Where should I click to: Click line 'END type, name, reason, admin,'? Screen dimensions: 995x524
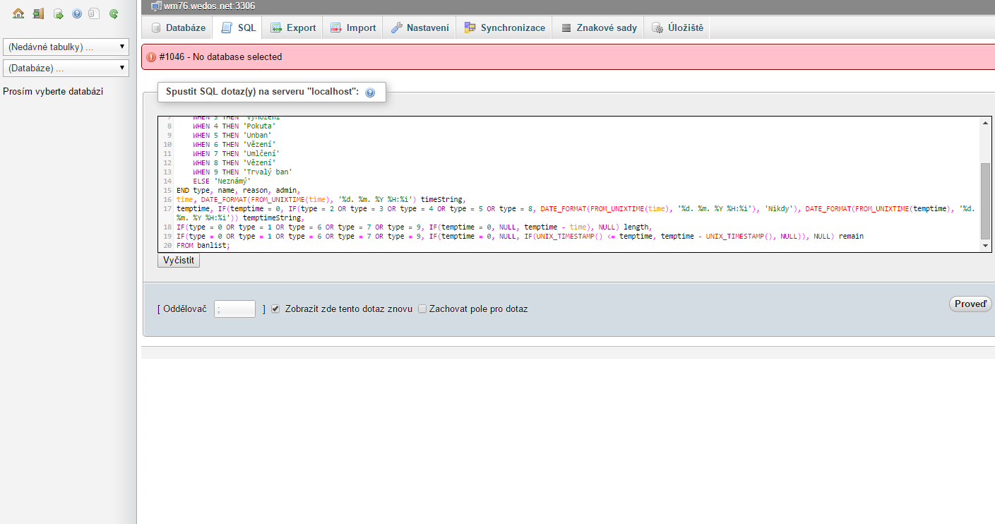[x=239, y=190]
